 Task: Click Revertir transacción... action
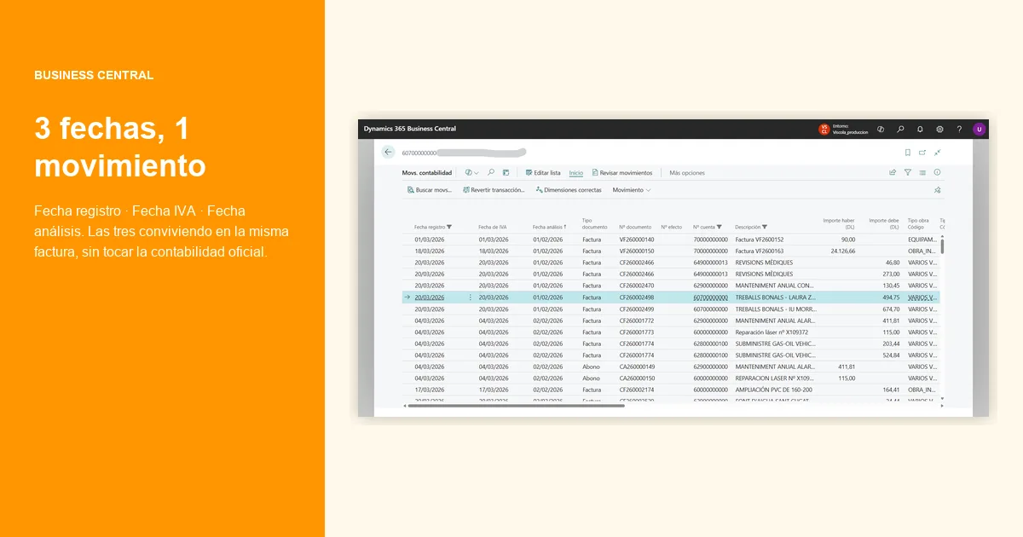(494, 190)
